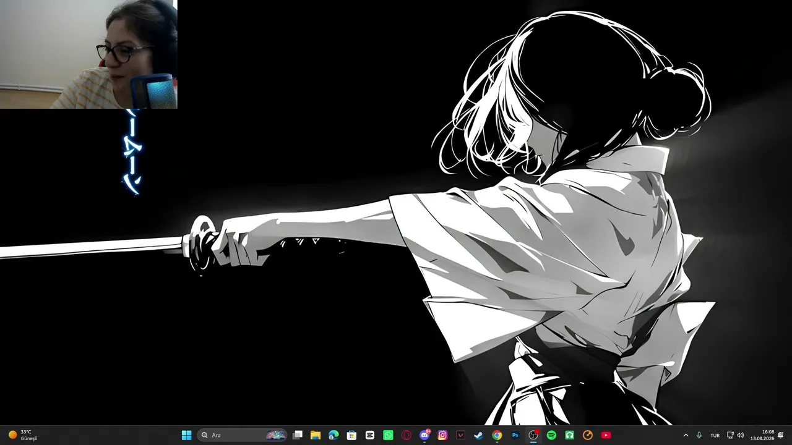Screen dimensions: 792x445
Task: Open the notification bell
Action: click(x=781, y=435)
